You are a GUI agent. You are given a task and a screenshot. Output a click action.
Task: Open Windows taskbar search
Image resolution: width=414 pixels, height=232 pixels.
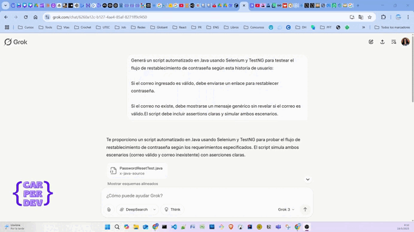click(117, 227)
